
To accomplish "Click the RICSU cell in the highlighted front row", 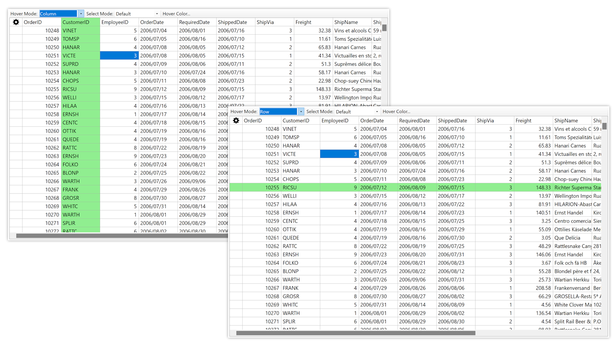I will (301, 188).
